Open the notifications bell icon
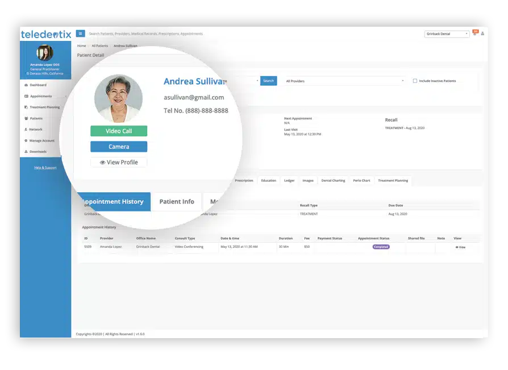508x370 pixels. (475, 34)
